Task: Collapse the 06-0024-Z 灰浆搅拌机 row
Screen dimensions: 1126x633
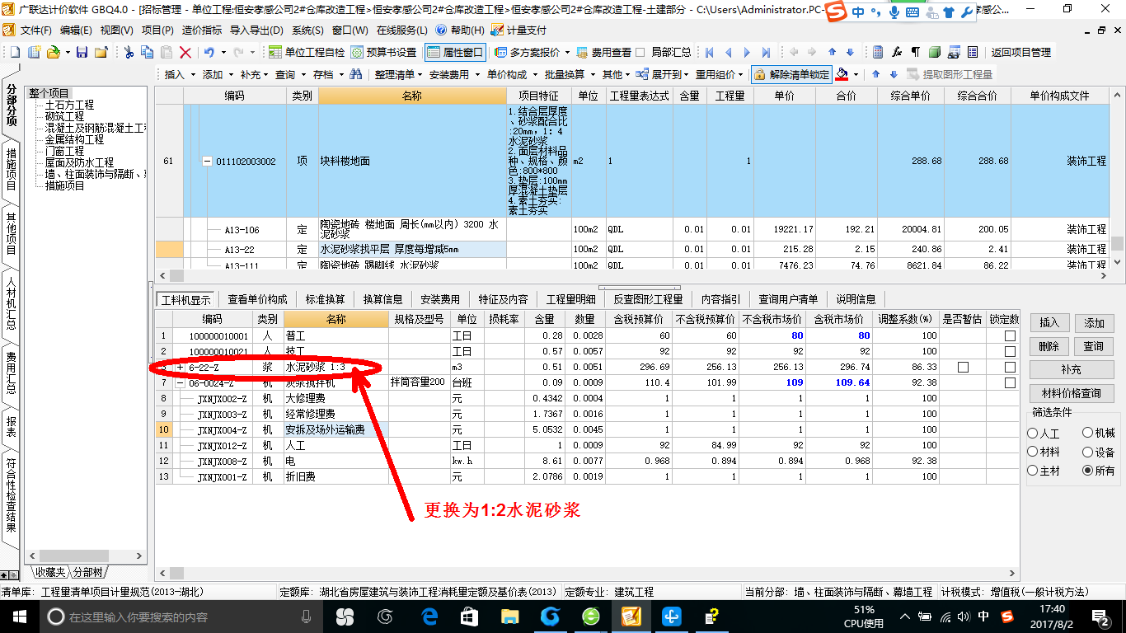Action: coord(181,383)
